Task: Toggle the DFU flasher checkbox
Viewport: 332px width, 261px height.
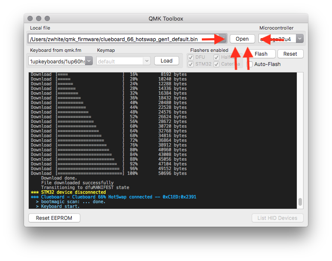Action: [x=191, y=57]
